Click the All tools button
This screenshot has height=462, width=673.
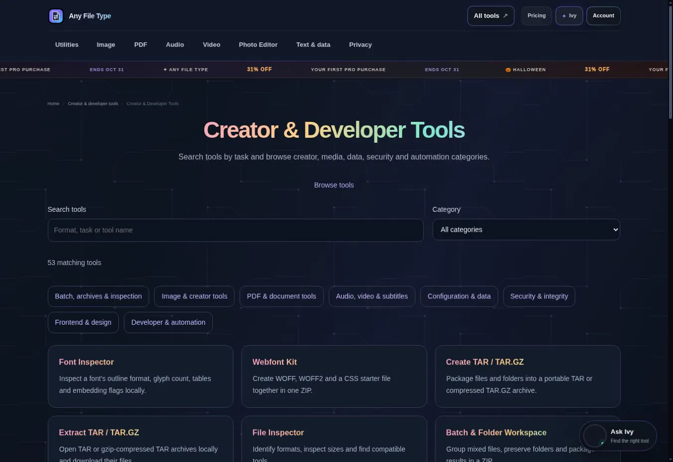click(x=490, y=16)
